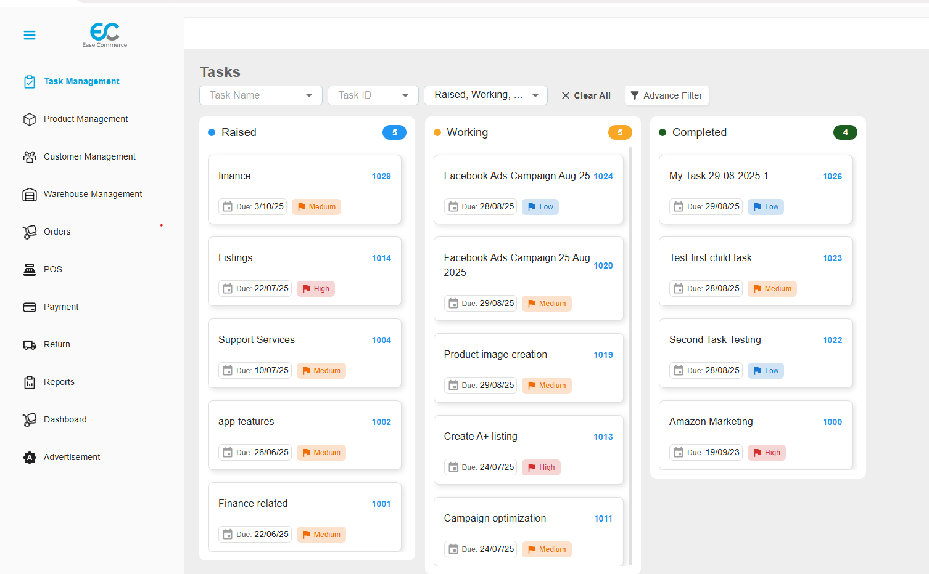Image resolution: width=929 pixels, height=574 pixels.
Task: Open Warehouse Management from sidebar
Action: 30,194
